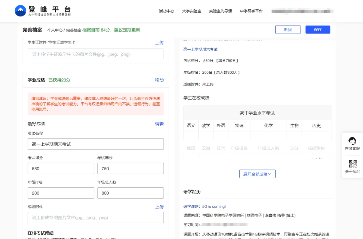Click 移动 link in 学业成绩 section

[159, 80]
